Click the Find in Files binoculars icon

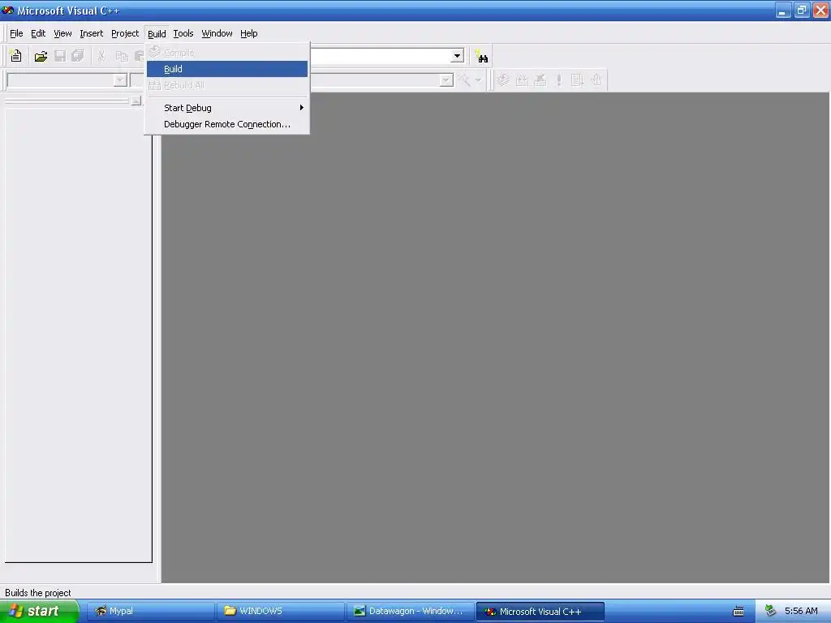[x=481, y=56]
